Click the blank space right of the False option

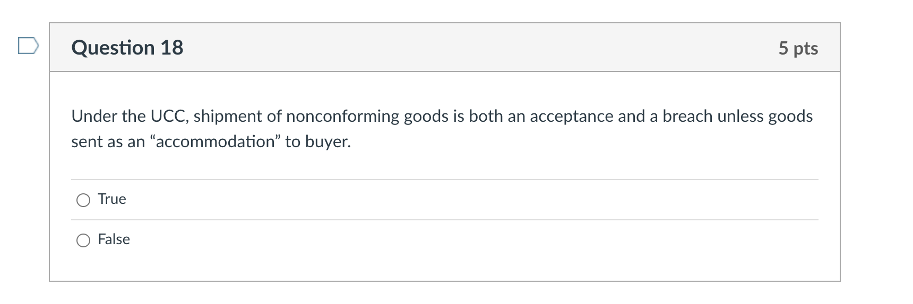(478, 240)
